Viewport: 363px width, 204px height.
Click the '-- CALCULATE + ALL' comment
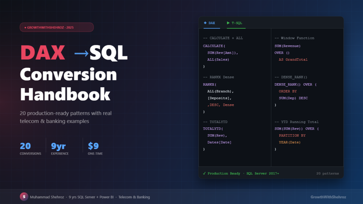(223, 38)
